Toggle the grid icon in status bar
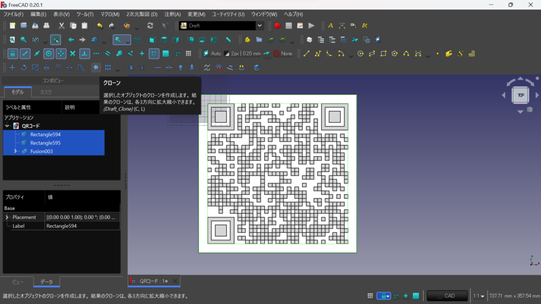 tap(370, 296)
